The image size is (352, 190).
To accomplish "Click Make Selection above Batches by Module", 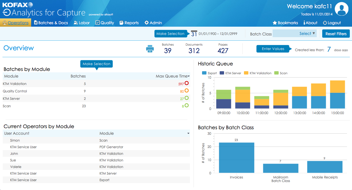I will pyautogui.click(x=96, y=64).
